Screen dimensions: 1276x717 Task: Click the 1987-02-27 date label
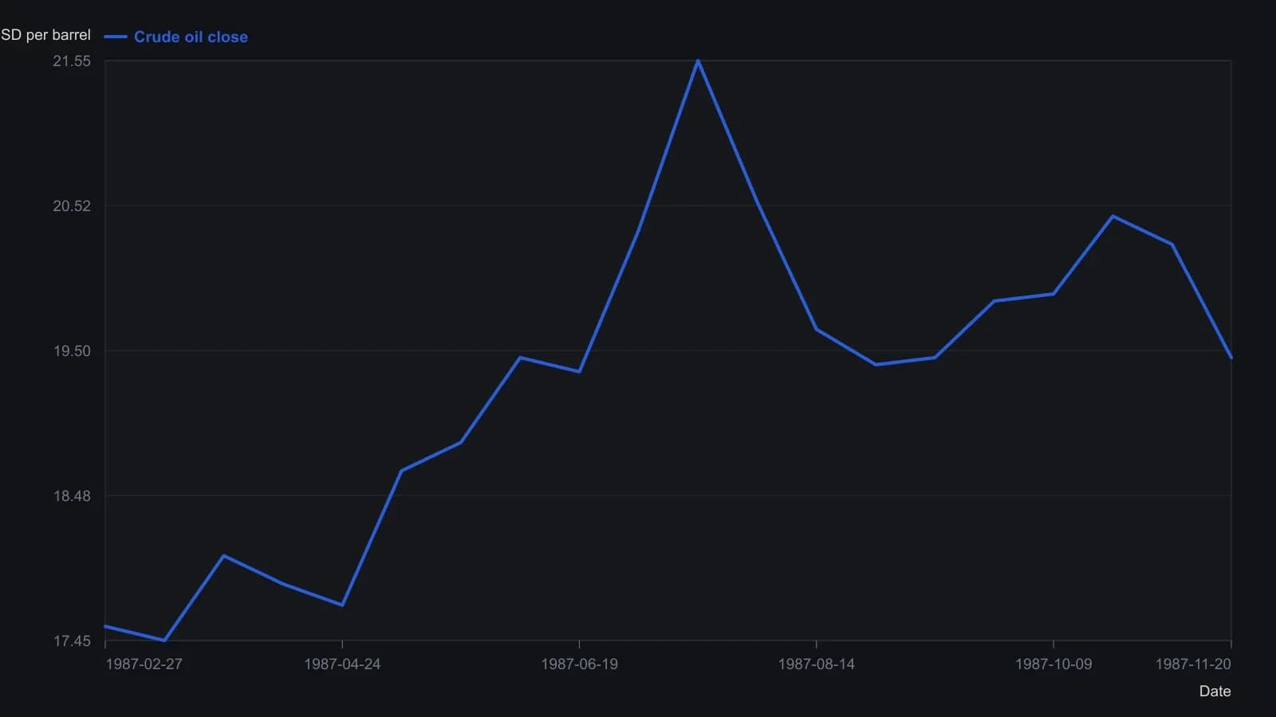coord(144,664)
